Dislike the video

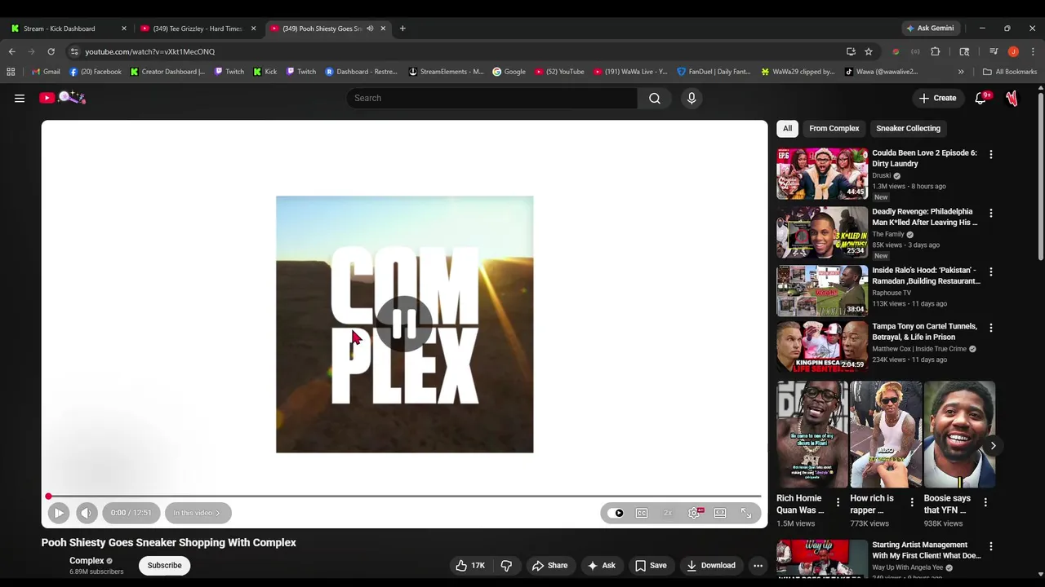point(506,565)
